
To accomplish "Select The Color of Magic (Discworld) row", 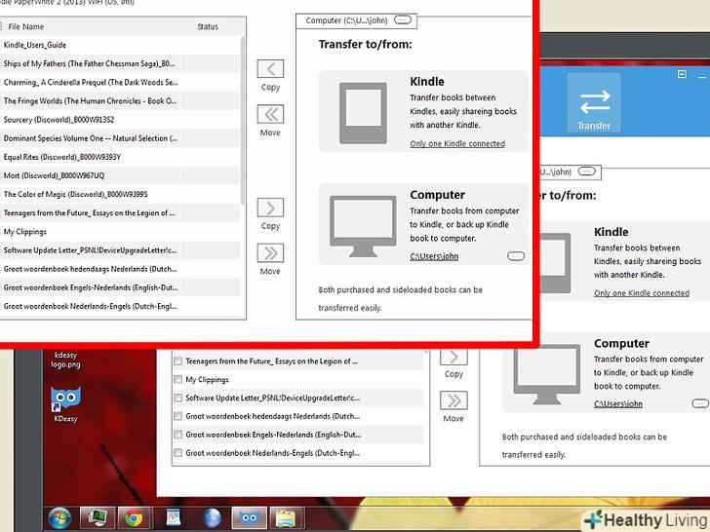I will (x=120, y=194).
